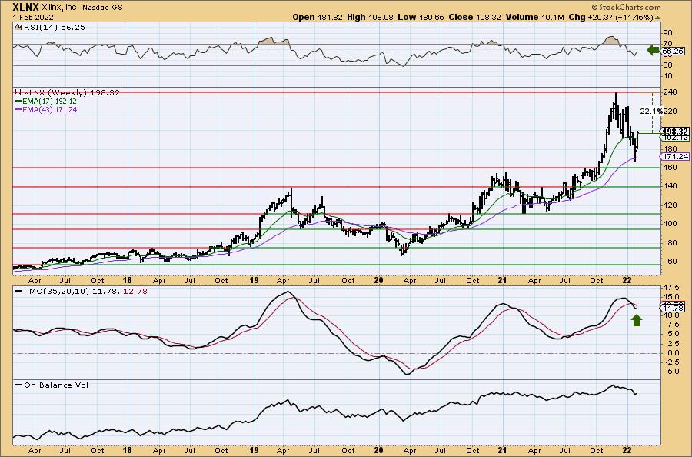Click the RSI(14) legend line icon
The image size is (692, 457).
click(x=18, y=28)
